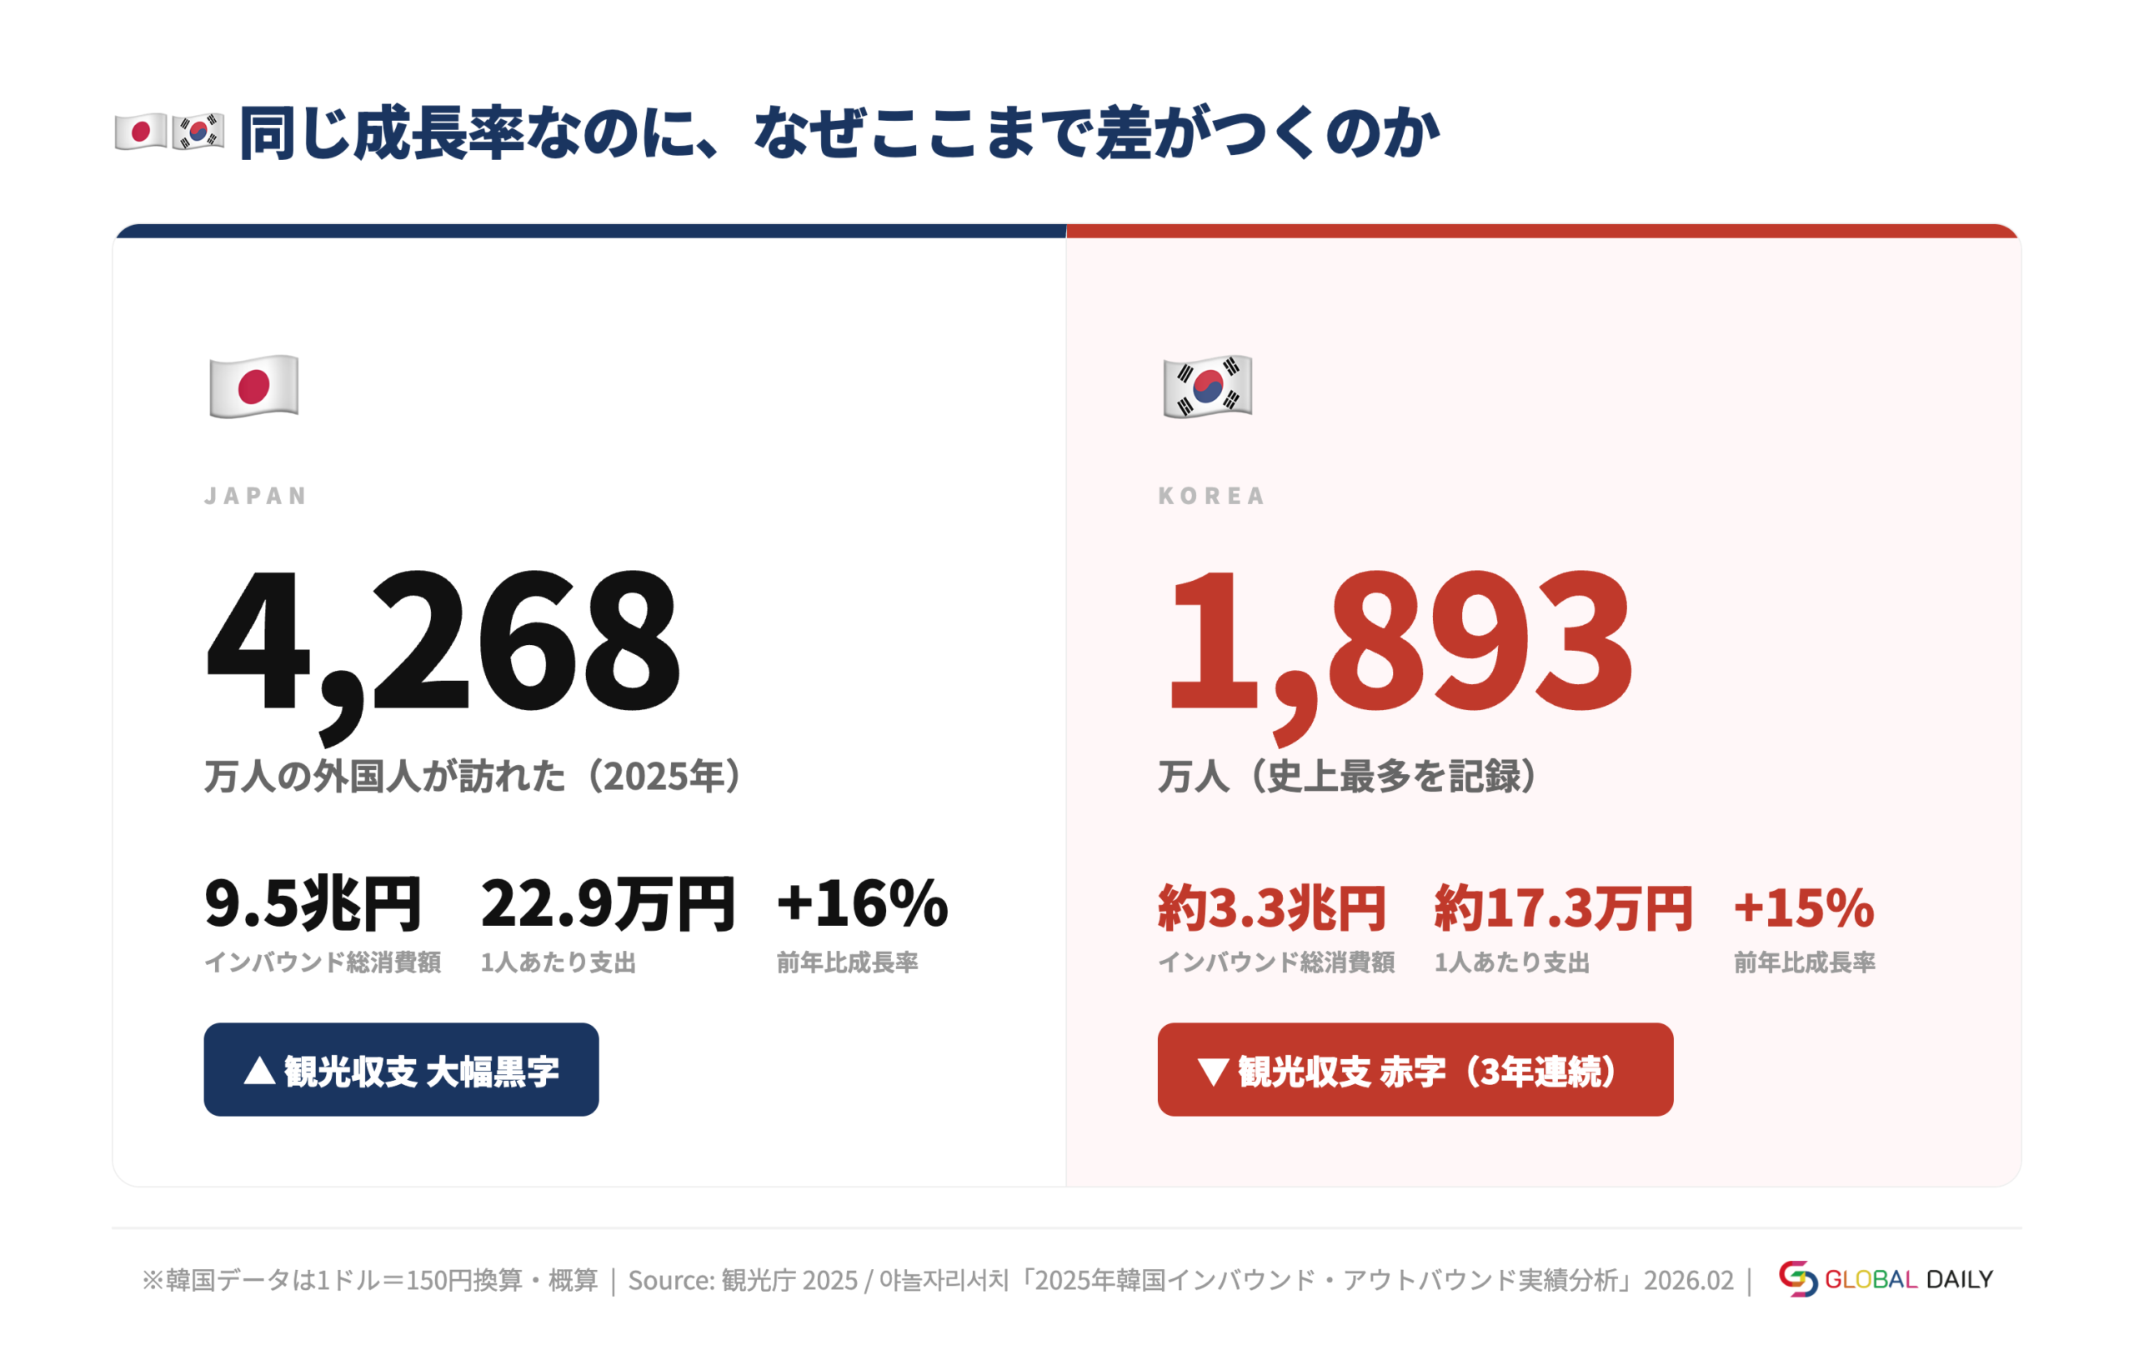Select the large Korea flag above KOREA label

[1207, 387]
